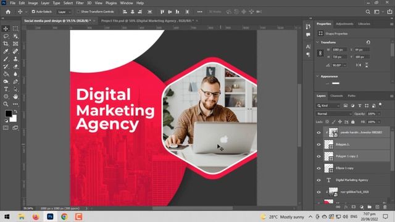
Task: Open the Fill value dropdown arrow
Action: [379, 122]
